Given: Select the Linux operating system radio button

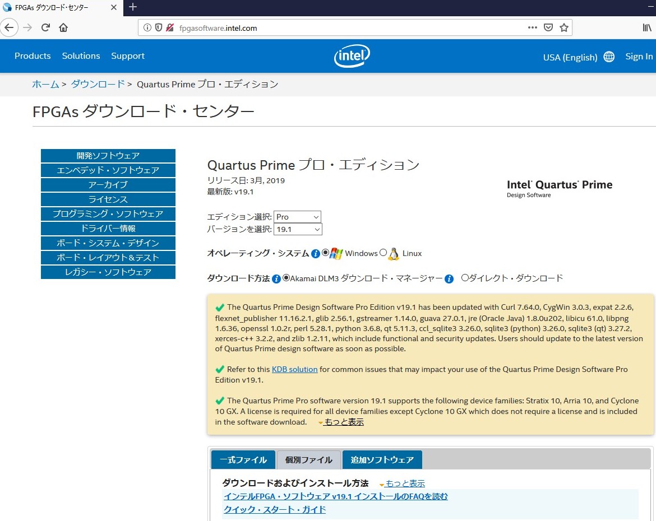Looking at the screenshot, I should pyautogui.click(x=383, y=253).
